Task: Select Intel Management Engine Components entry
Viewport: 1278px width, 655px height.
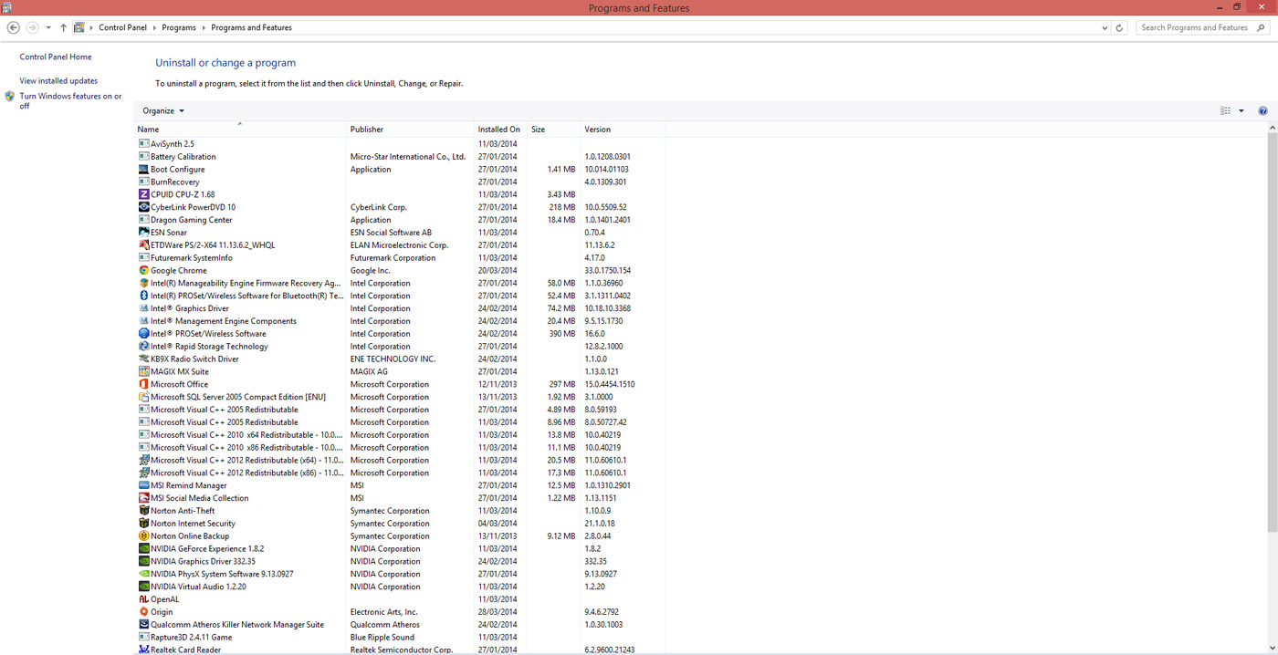Action: [x=400, y=321]
